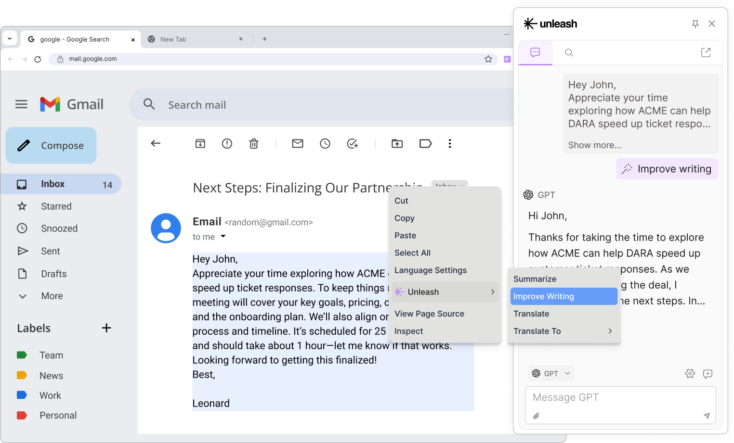Choose Select All from the context menu
The height and width of the screenshot is (443, 734).
tap(445, 253)
